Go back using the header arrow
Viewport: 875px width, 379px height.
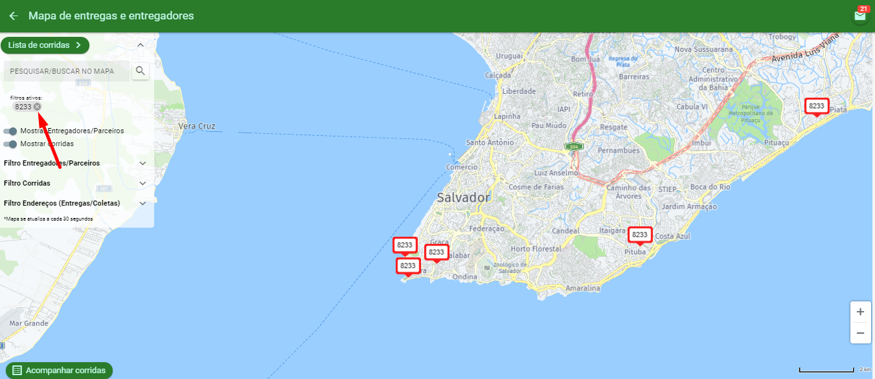tap(14, 16)
